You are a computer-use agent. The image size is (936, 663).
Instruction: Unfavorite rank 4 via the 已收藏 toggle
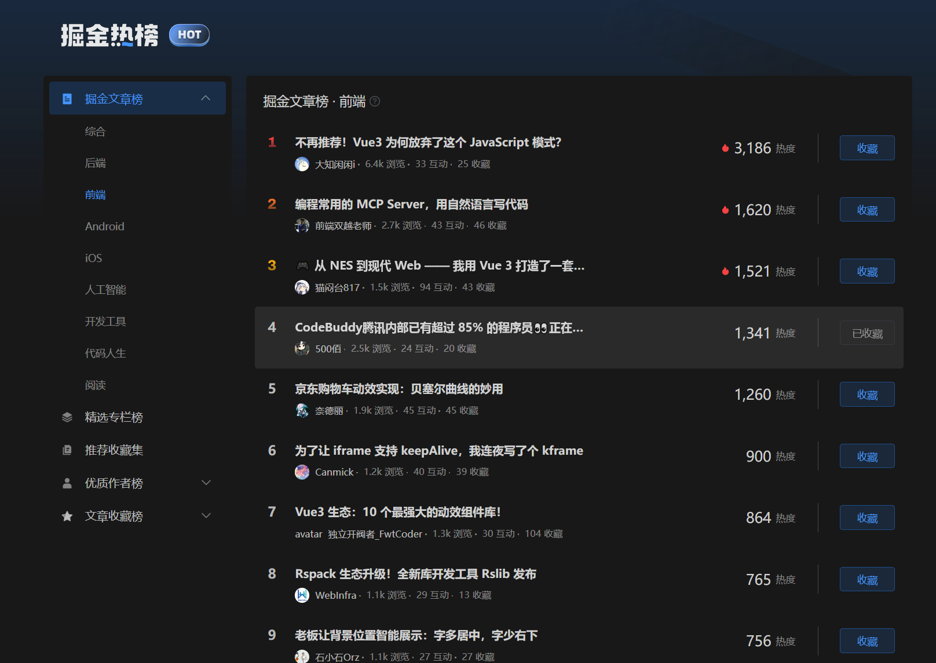(867, 333)
